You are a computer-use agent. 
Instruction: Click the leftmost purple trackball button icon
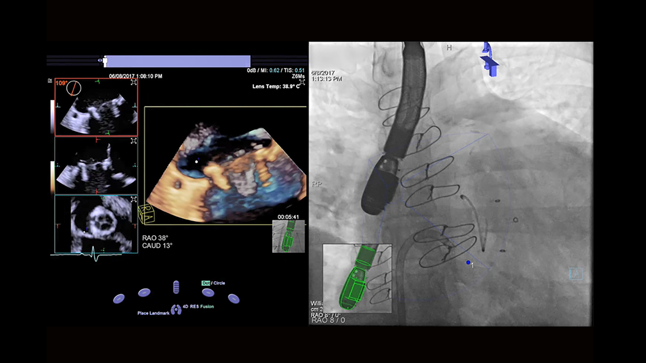point(118,299)
